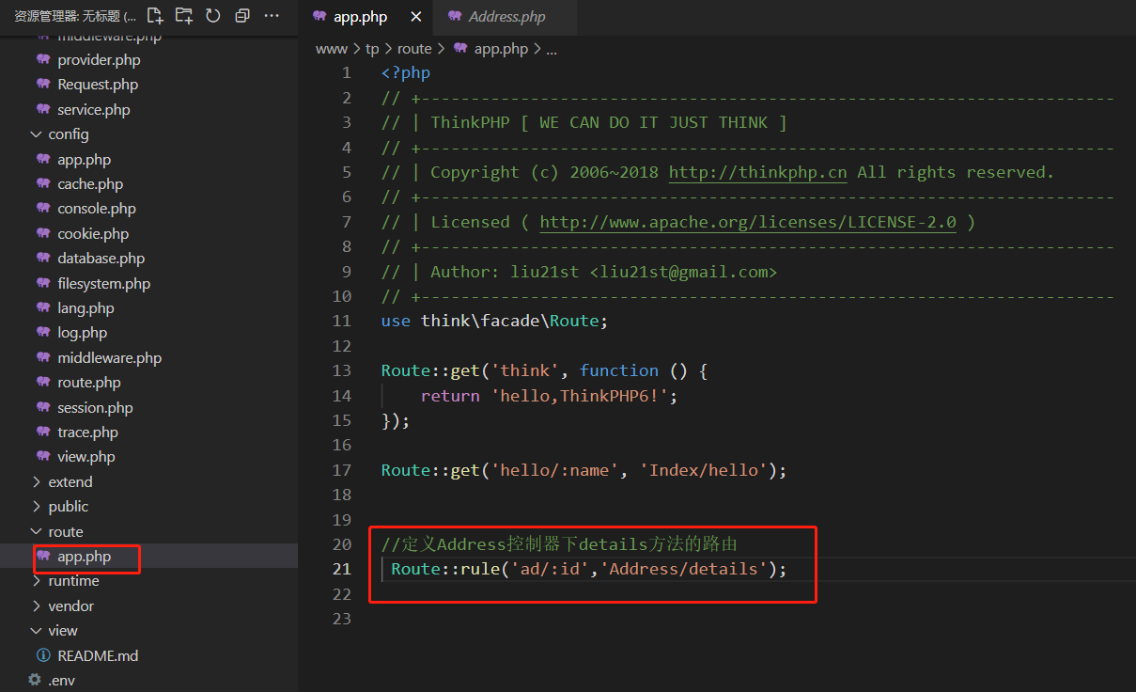Open the Apache LICENSE-2.0 link

748,222
